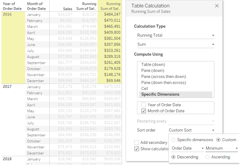Click the Sales column header
Screen dimensions: 240x165
67,9
